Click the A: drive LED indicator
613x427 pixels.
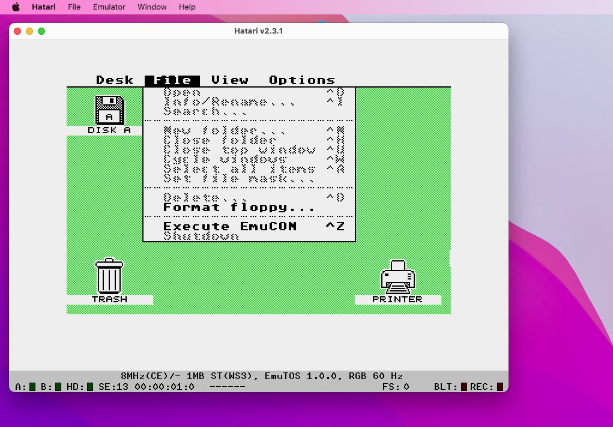tap(32, 387)
